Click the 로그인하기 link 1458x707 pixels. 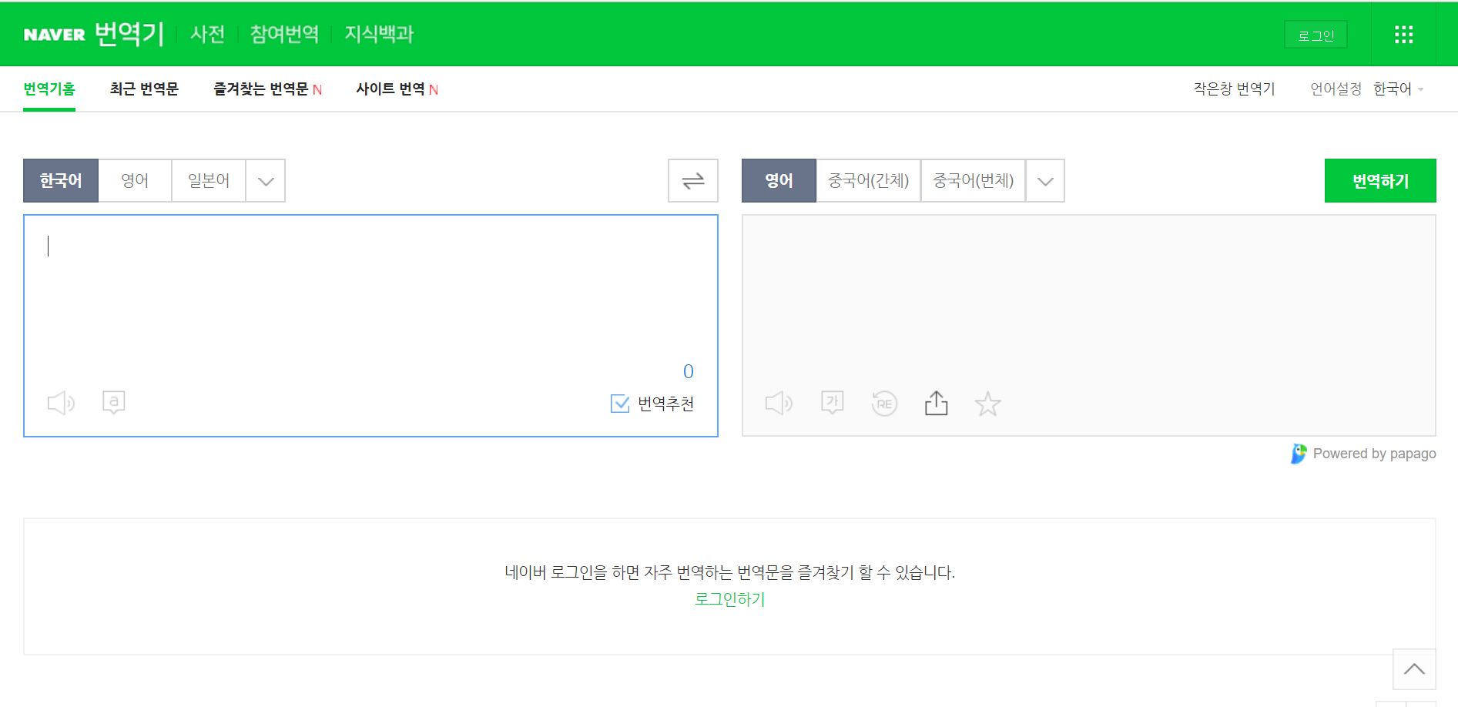coord(729,599)
